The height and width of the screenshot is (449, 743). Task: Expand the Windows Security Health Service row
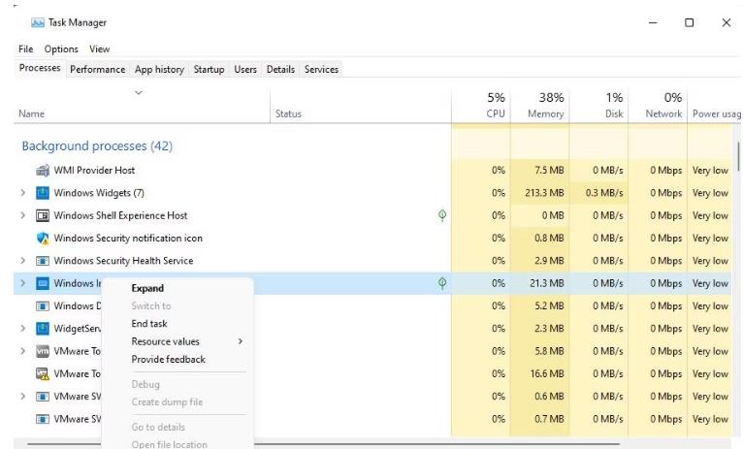click(x=22, y=261)
